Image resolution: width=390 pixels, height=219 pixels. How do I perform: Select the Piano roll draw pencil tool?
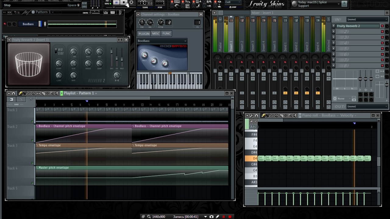(x=263, y=116)
